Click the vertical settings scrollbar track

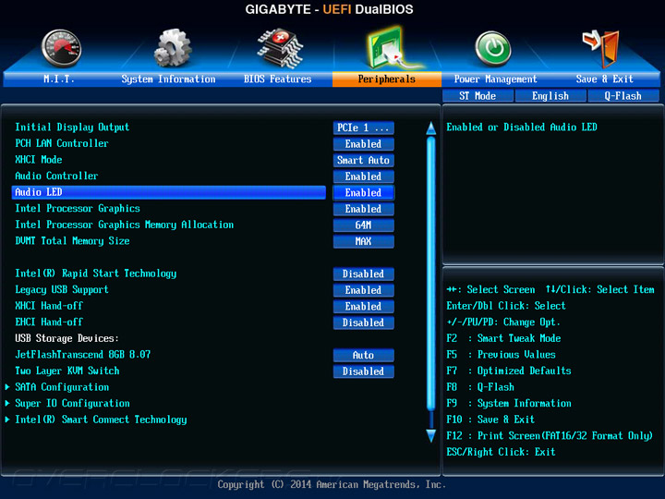431,282
